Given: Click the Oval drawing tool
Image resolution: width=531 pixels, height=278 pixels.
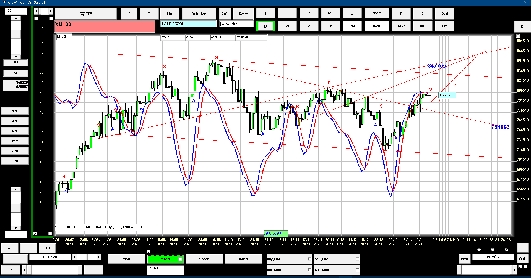Looking at the screenshot, I should (x=444, y=14).
